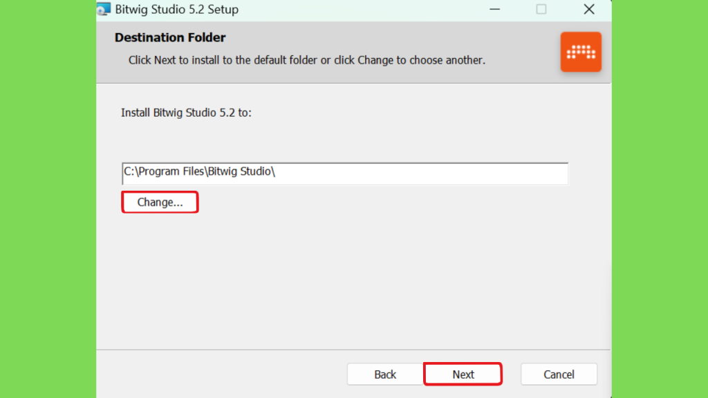
Task: Proceed with the Next button
Action: [463, 374]
